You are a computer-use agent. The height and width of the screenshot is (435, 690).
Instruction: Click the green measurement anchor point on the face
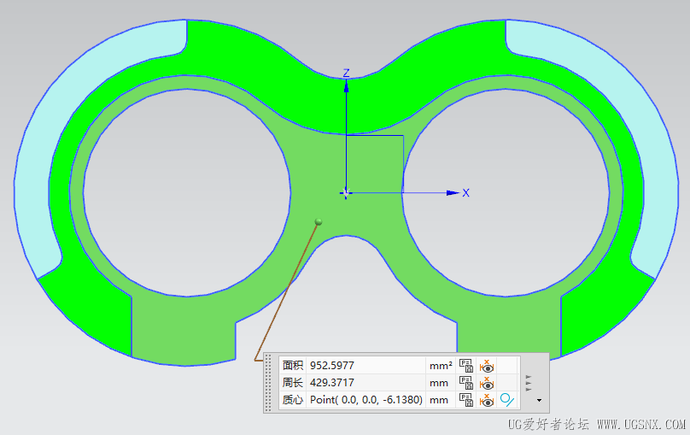point(319,222)
